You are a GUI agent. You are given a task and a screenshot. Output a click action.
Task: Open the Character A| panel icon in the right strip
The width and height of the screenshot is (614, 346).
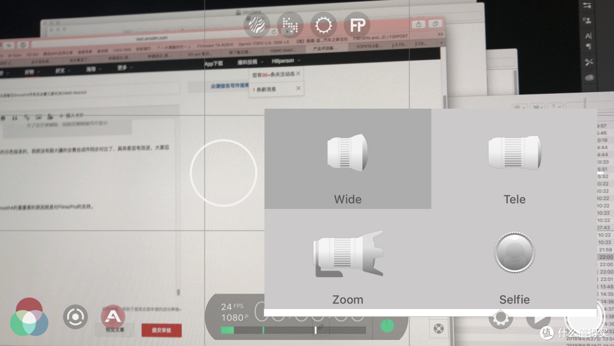[588, 36]
